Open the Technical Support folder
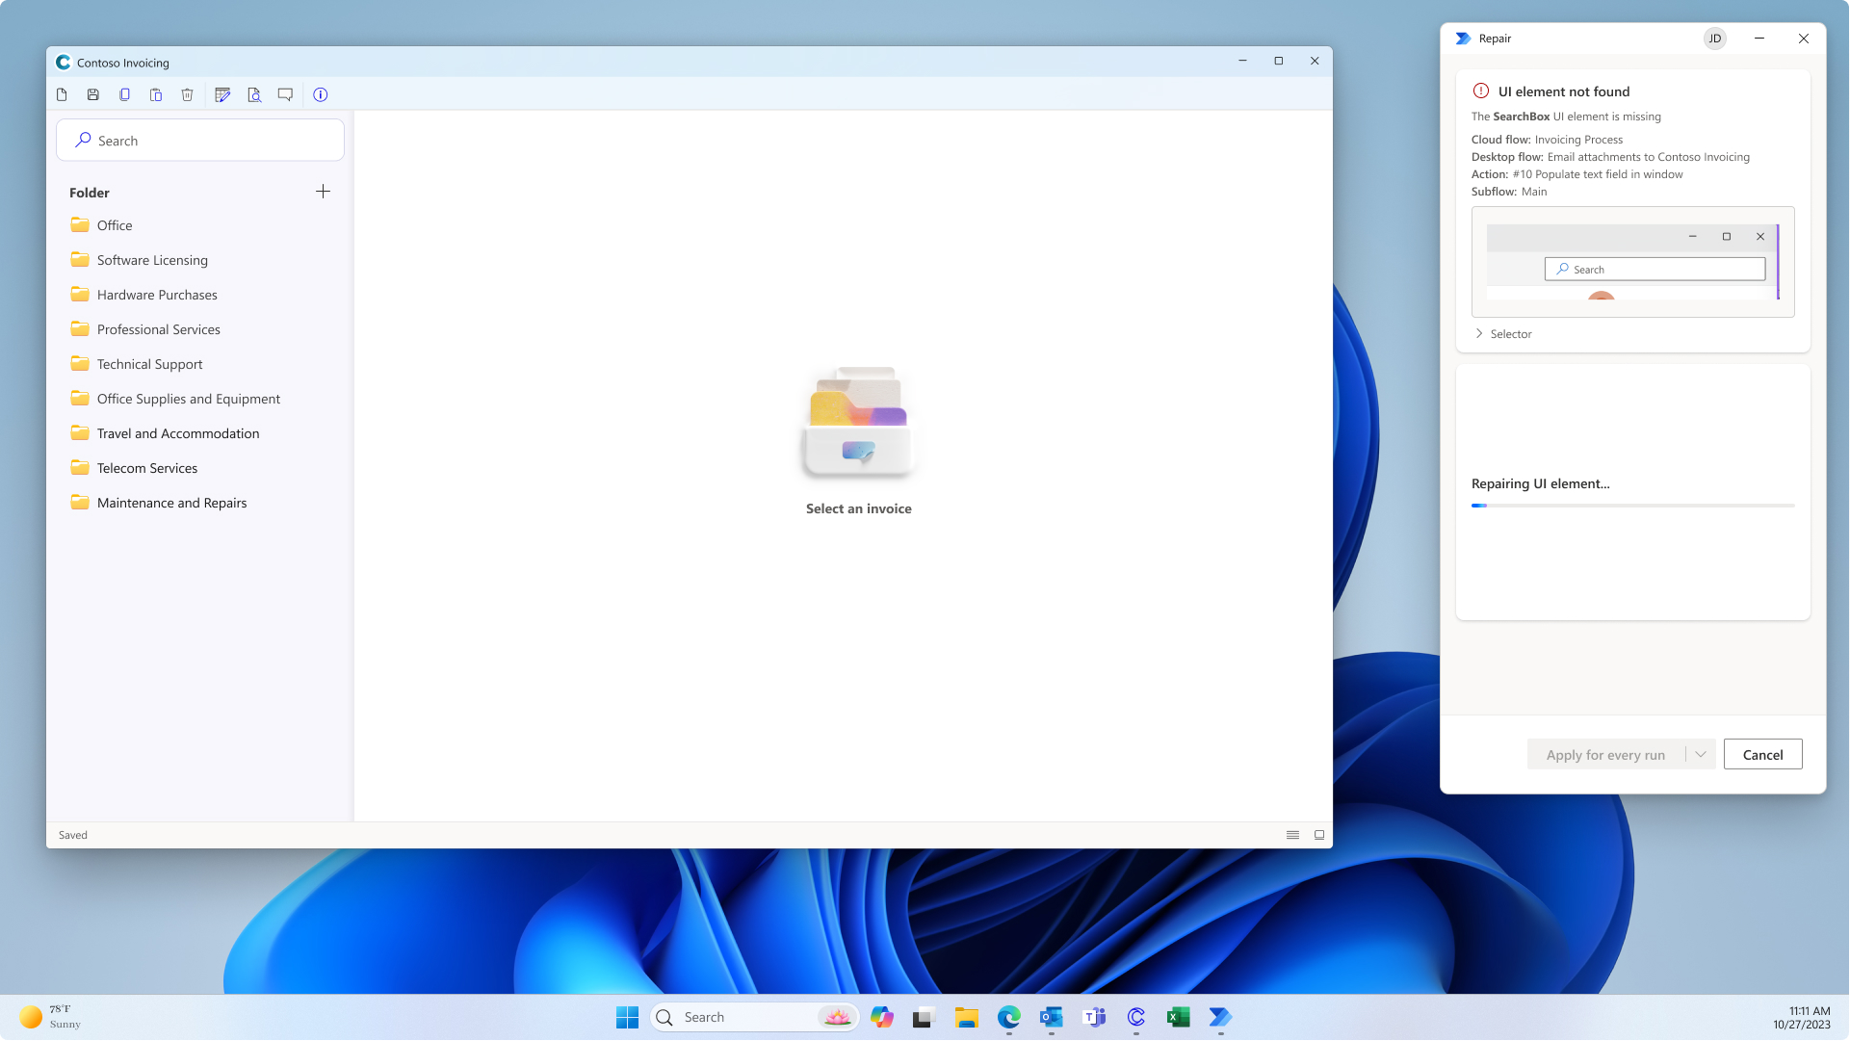 coord(200,364)
